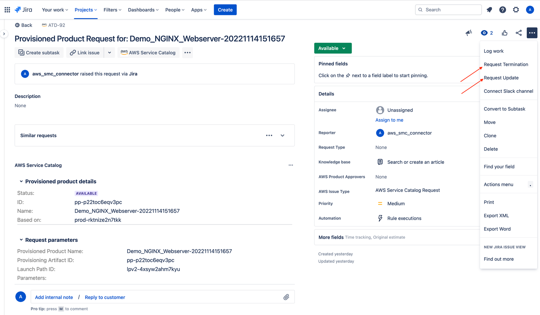Image resolution: width=540 pixels, height=315 pixels.
Task: Open the Available status dropdown
Action: pyautogui.click(x=333, y=48)
